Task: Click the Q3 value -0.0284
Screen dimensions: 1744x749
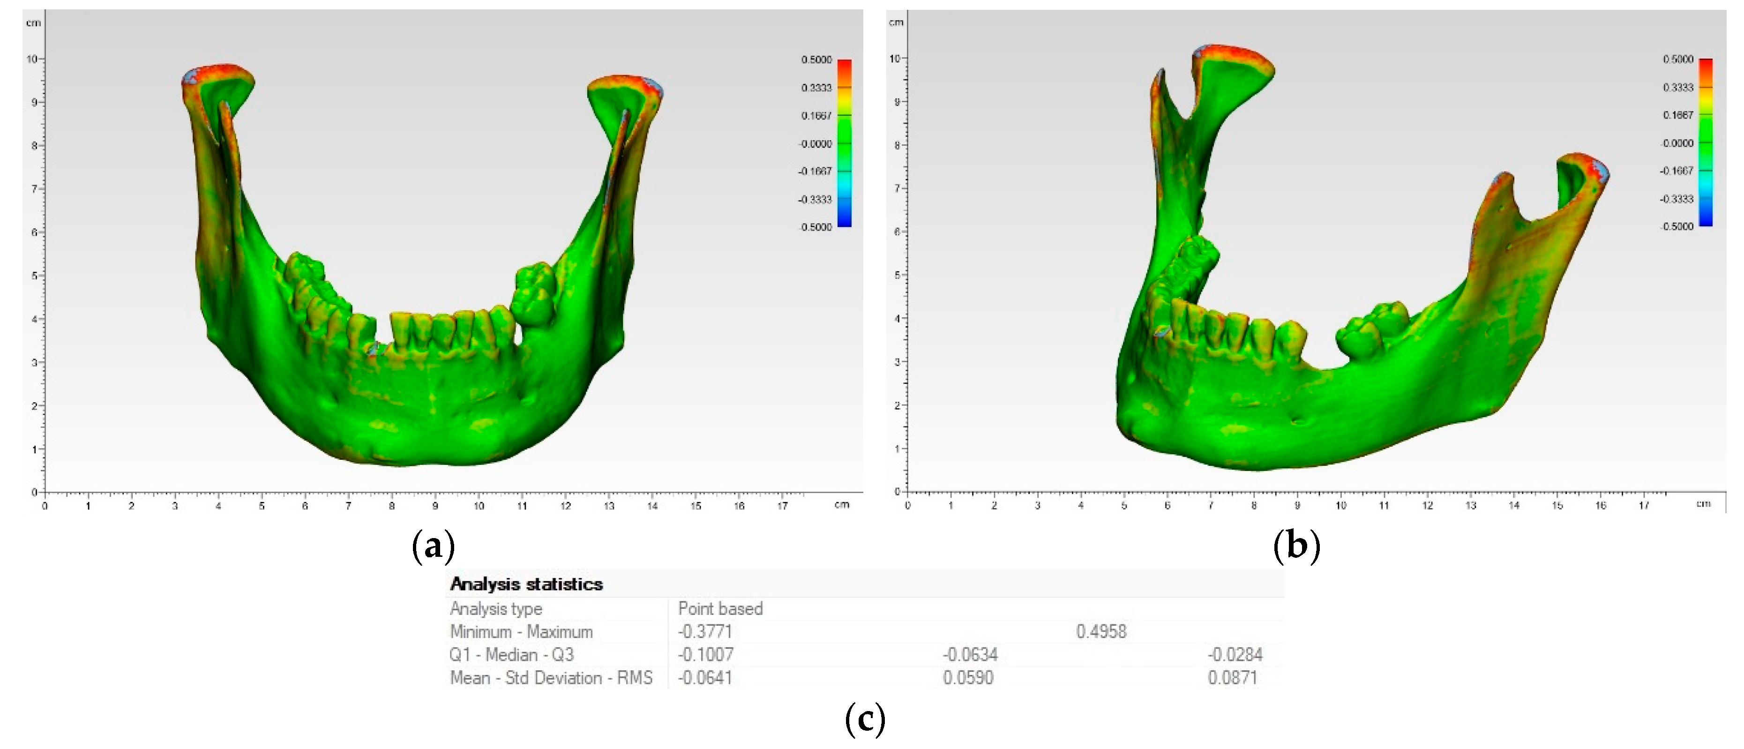Action: 1235,655
